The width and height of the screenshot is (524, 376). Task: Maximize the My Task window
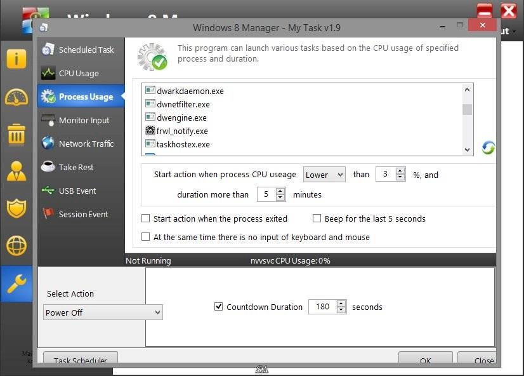click(x=460, y=25)
